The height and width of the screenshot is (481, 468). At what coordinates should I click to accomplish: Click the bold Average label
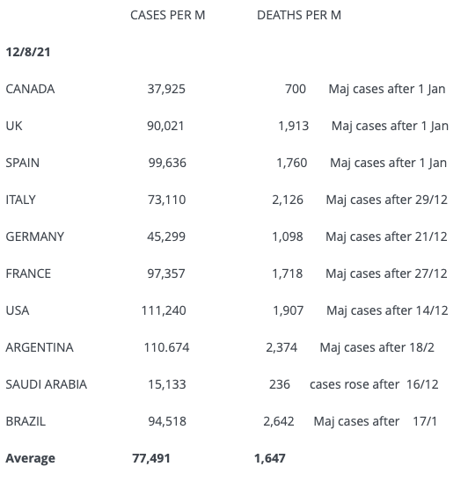(31, 458)
